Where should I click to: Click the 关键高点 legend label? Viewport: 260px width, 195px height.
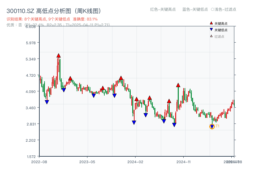click(221, 23)
